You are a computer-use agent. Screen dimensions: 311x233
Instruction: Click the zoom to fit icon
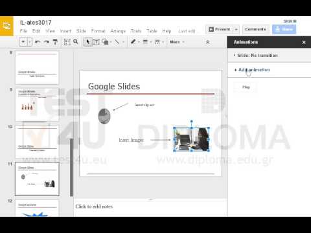pos(67,42)
